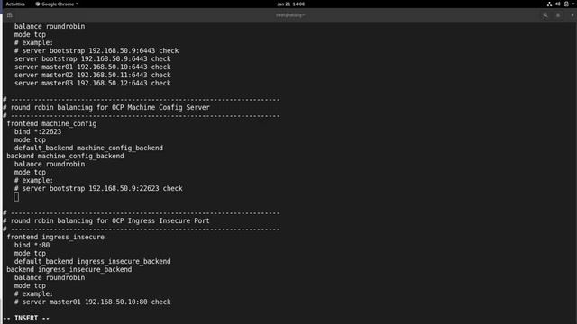
Task: Click the terminal window title in header bar
Action: [x=290, y=15]
